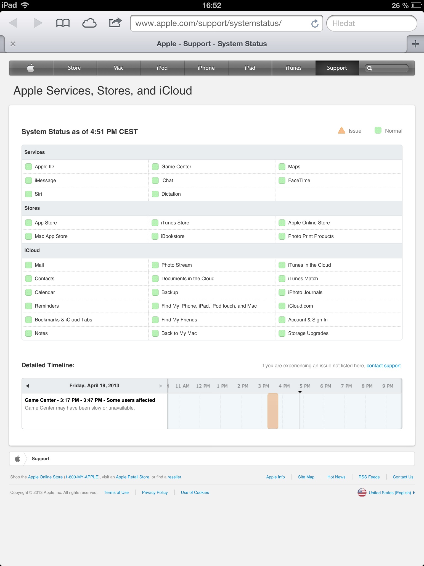Click the iTunes Store status indicator
Image resolution: width=424 pixels, height=566 pixels.
[x=155, y=223]
